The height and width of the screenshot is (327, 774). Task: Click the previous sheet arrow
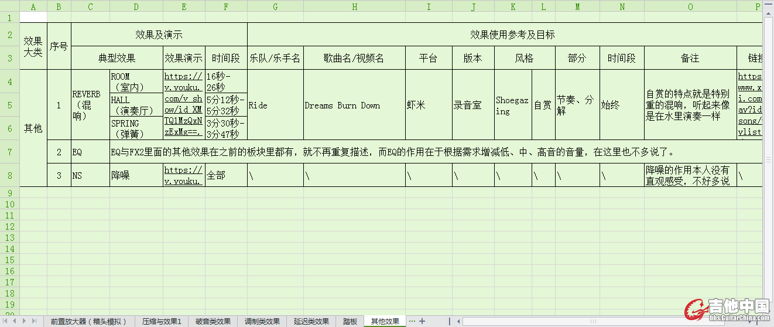coord(15,321)
